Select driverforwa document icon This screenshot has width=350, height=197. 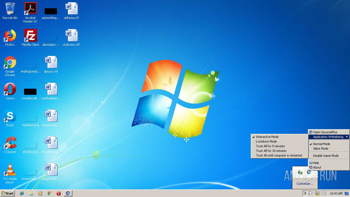point(51,145)
